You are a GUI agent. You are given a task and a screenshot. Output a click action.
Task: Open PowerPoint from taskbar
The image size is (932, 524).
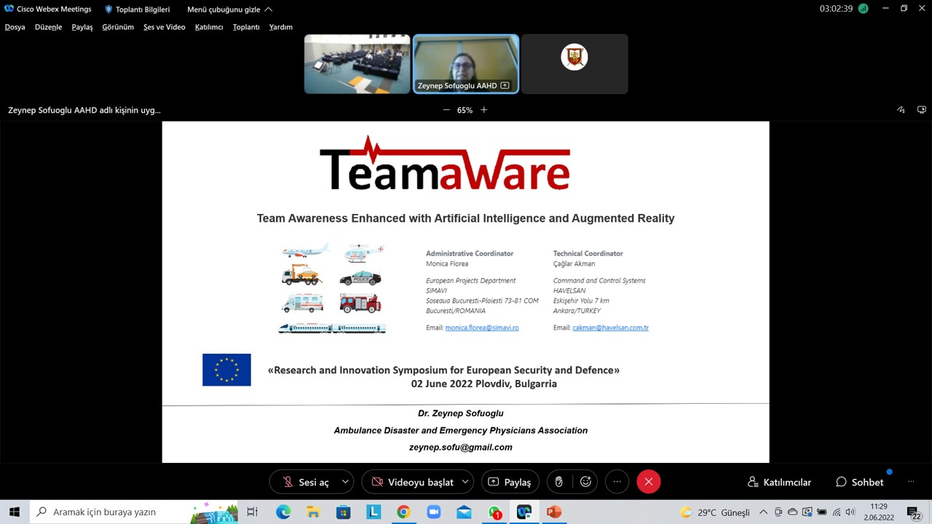coord(554,512)
